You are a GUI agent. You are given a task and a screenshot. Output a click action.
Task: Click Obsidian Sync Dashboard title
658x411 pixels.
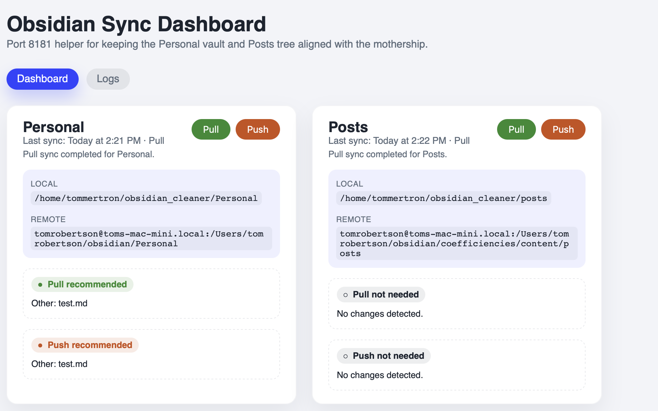click(x=136, y=24)
